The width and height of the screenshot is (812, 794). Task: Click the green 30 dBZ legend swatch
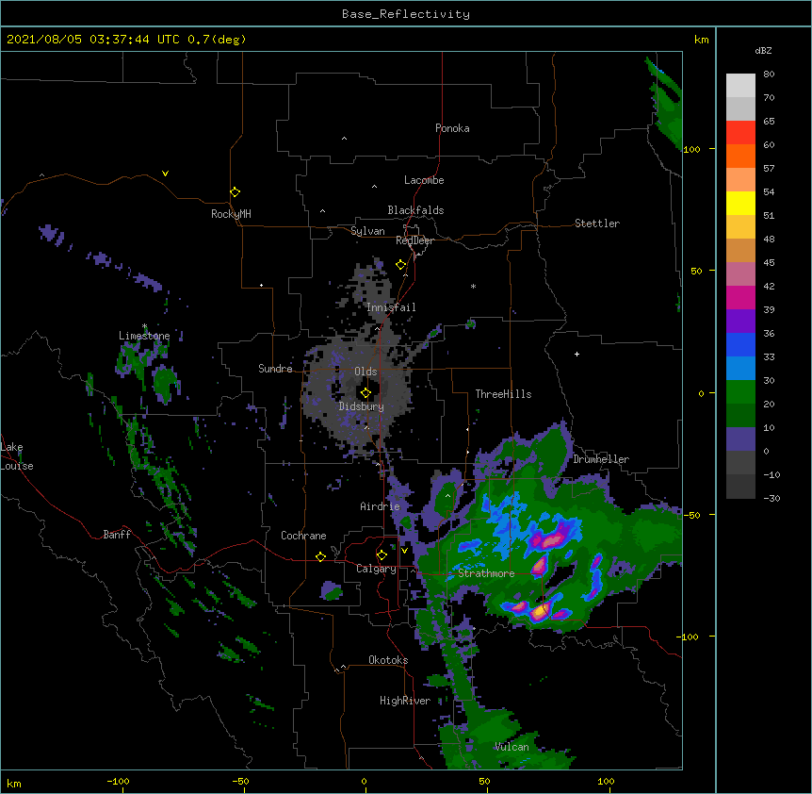coord(740,392)
